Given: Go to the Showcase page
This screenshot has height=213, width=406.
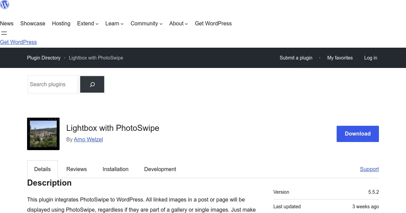Looking at the screenshot, I should pyautogui.click(x=33, y=24).
